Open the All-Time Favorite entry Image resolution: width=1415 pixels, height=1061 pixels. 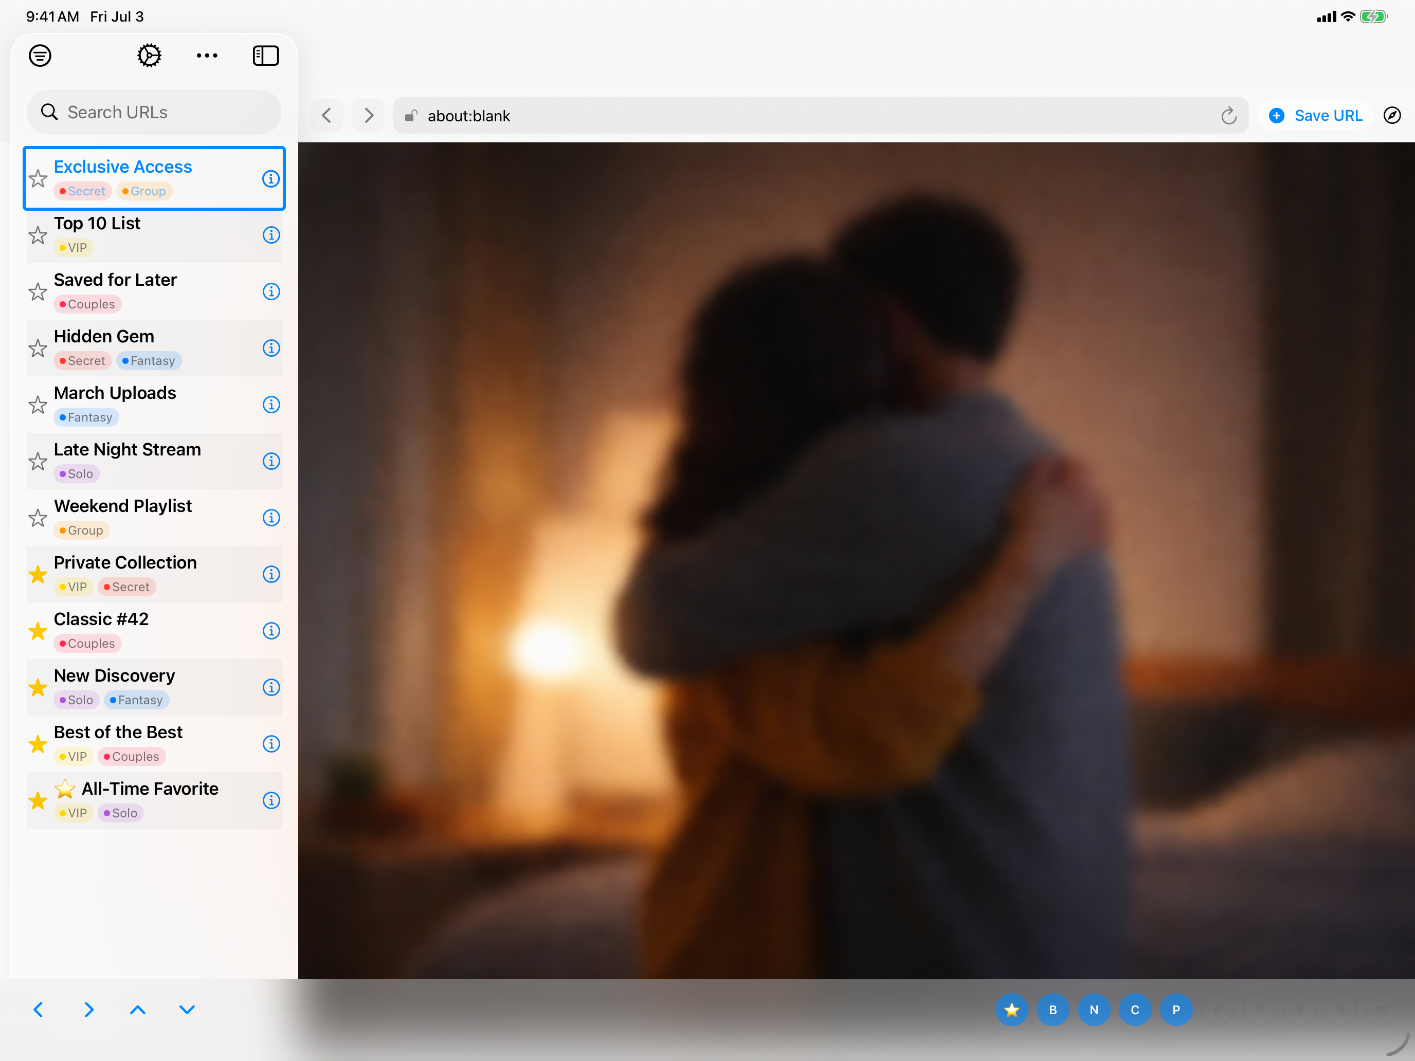click(x=154, y=800)
